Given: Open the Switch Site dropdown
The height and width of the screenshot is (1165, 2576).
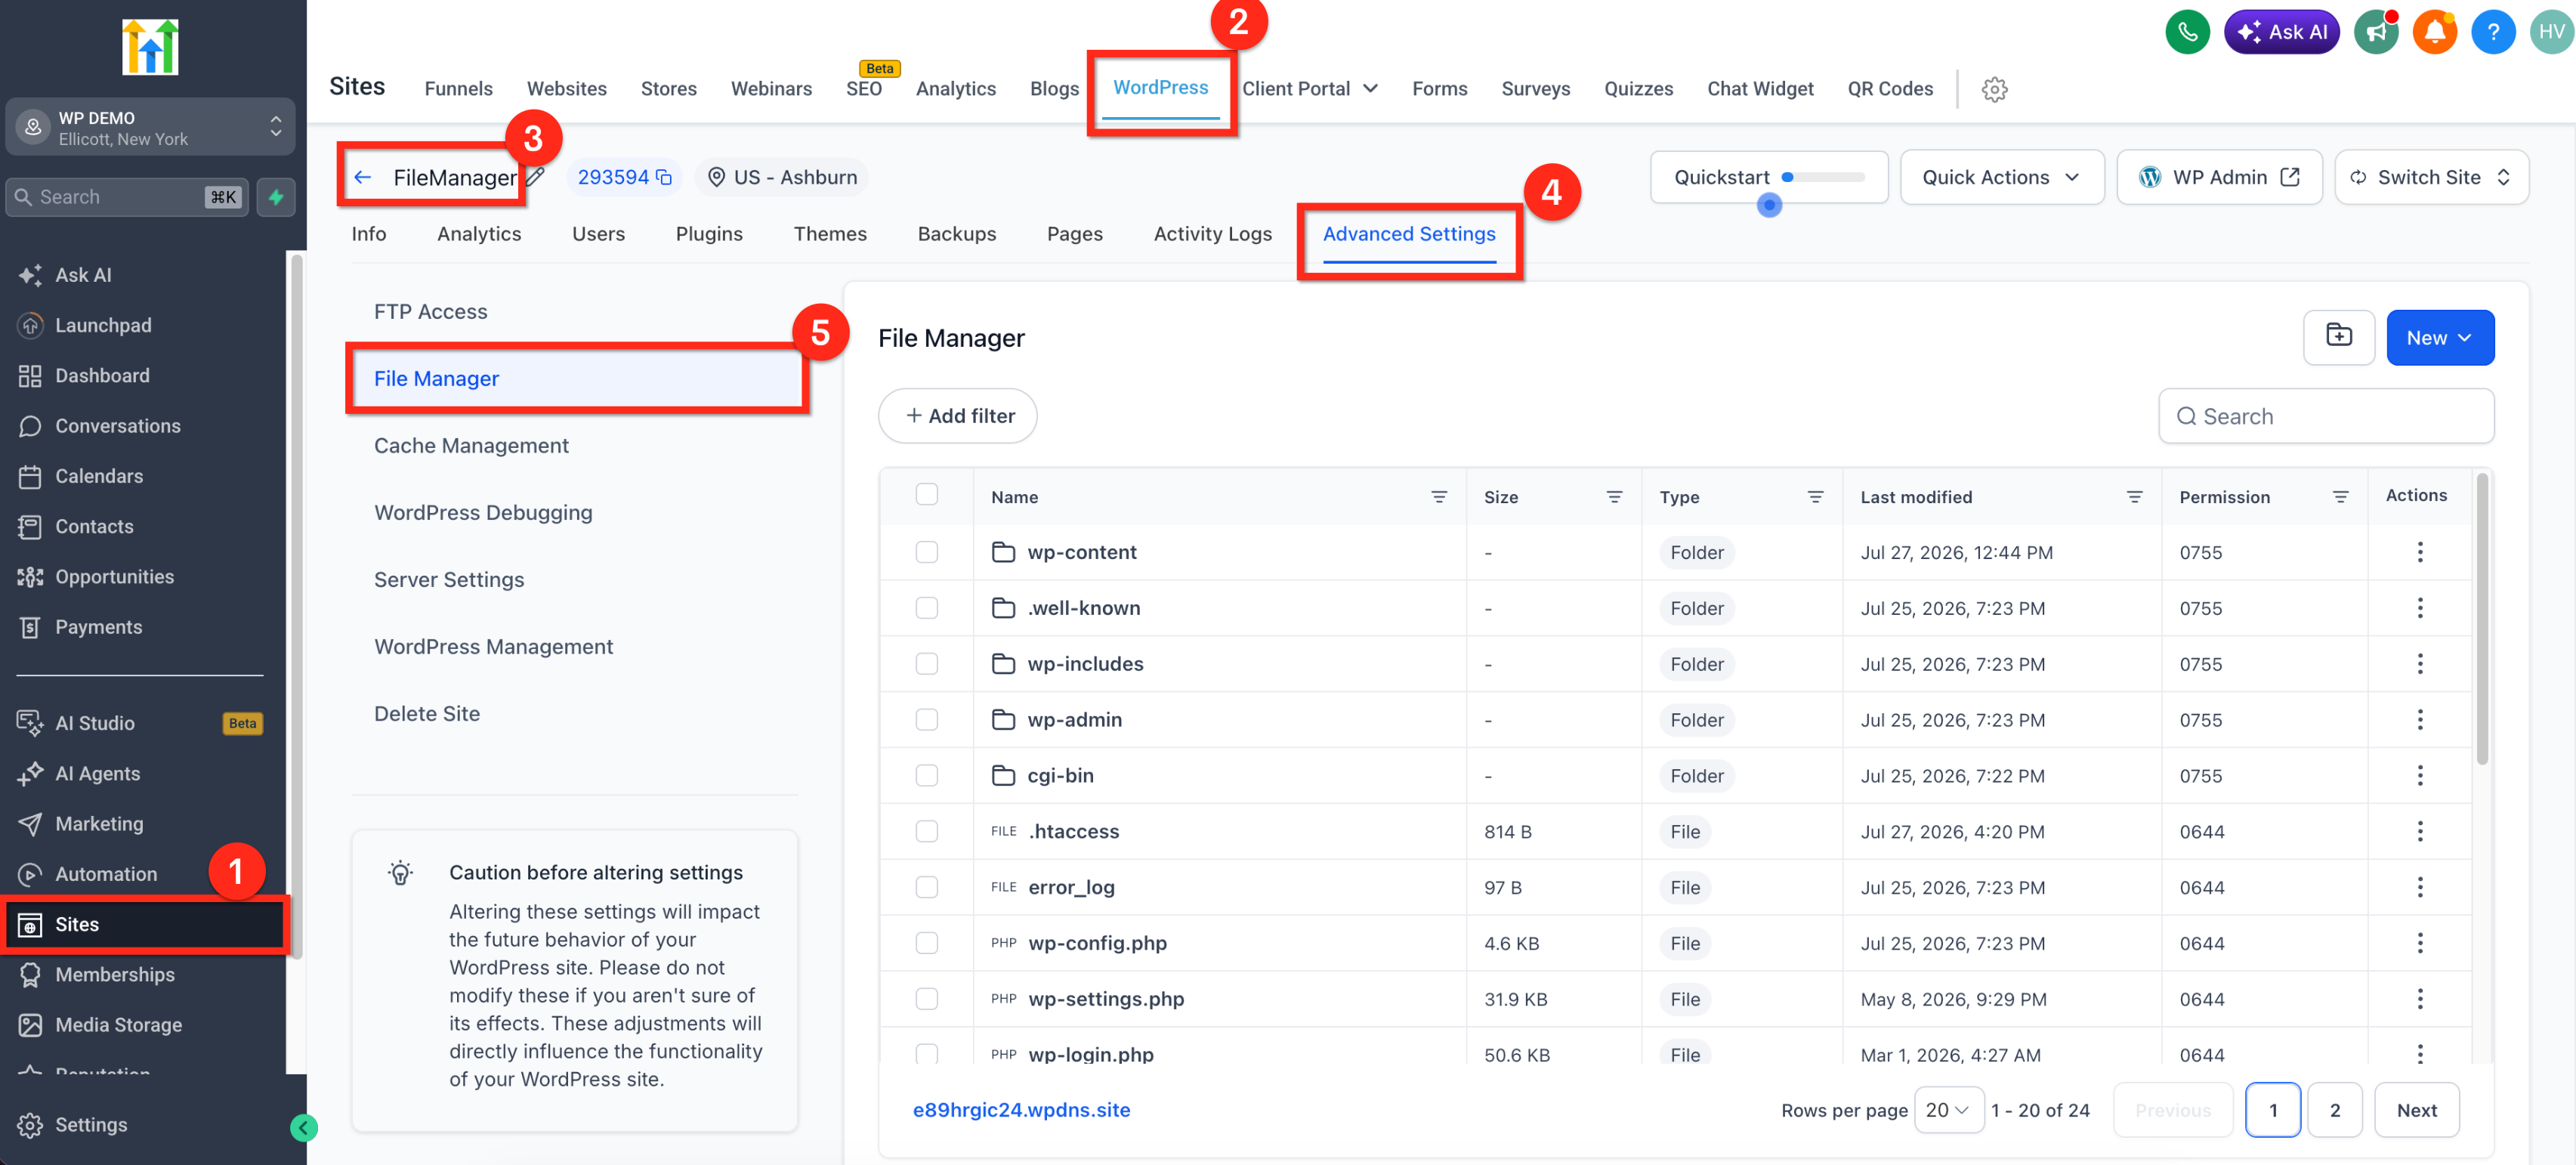Looking at the screenshot, I should (2431, 177).
